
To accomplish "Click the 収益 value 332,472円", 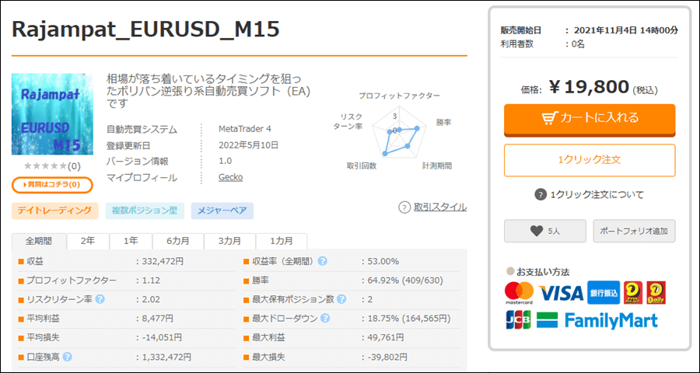I will [x=163, y=261].
